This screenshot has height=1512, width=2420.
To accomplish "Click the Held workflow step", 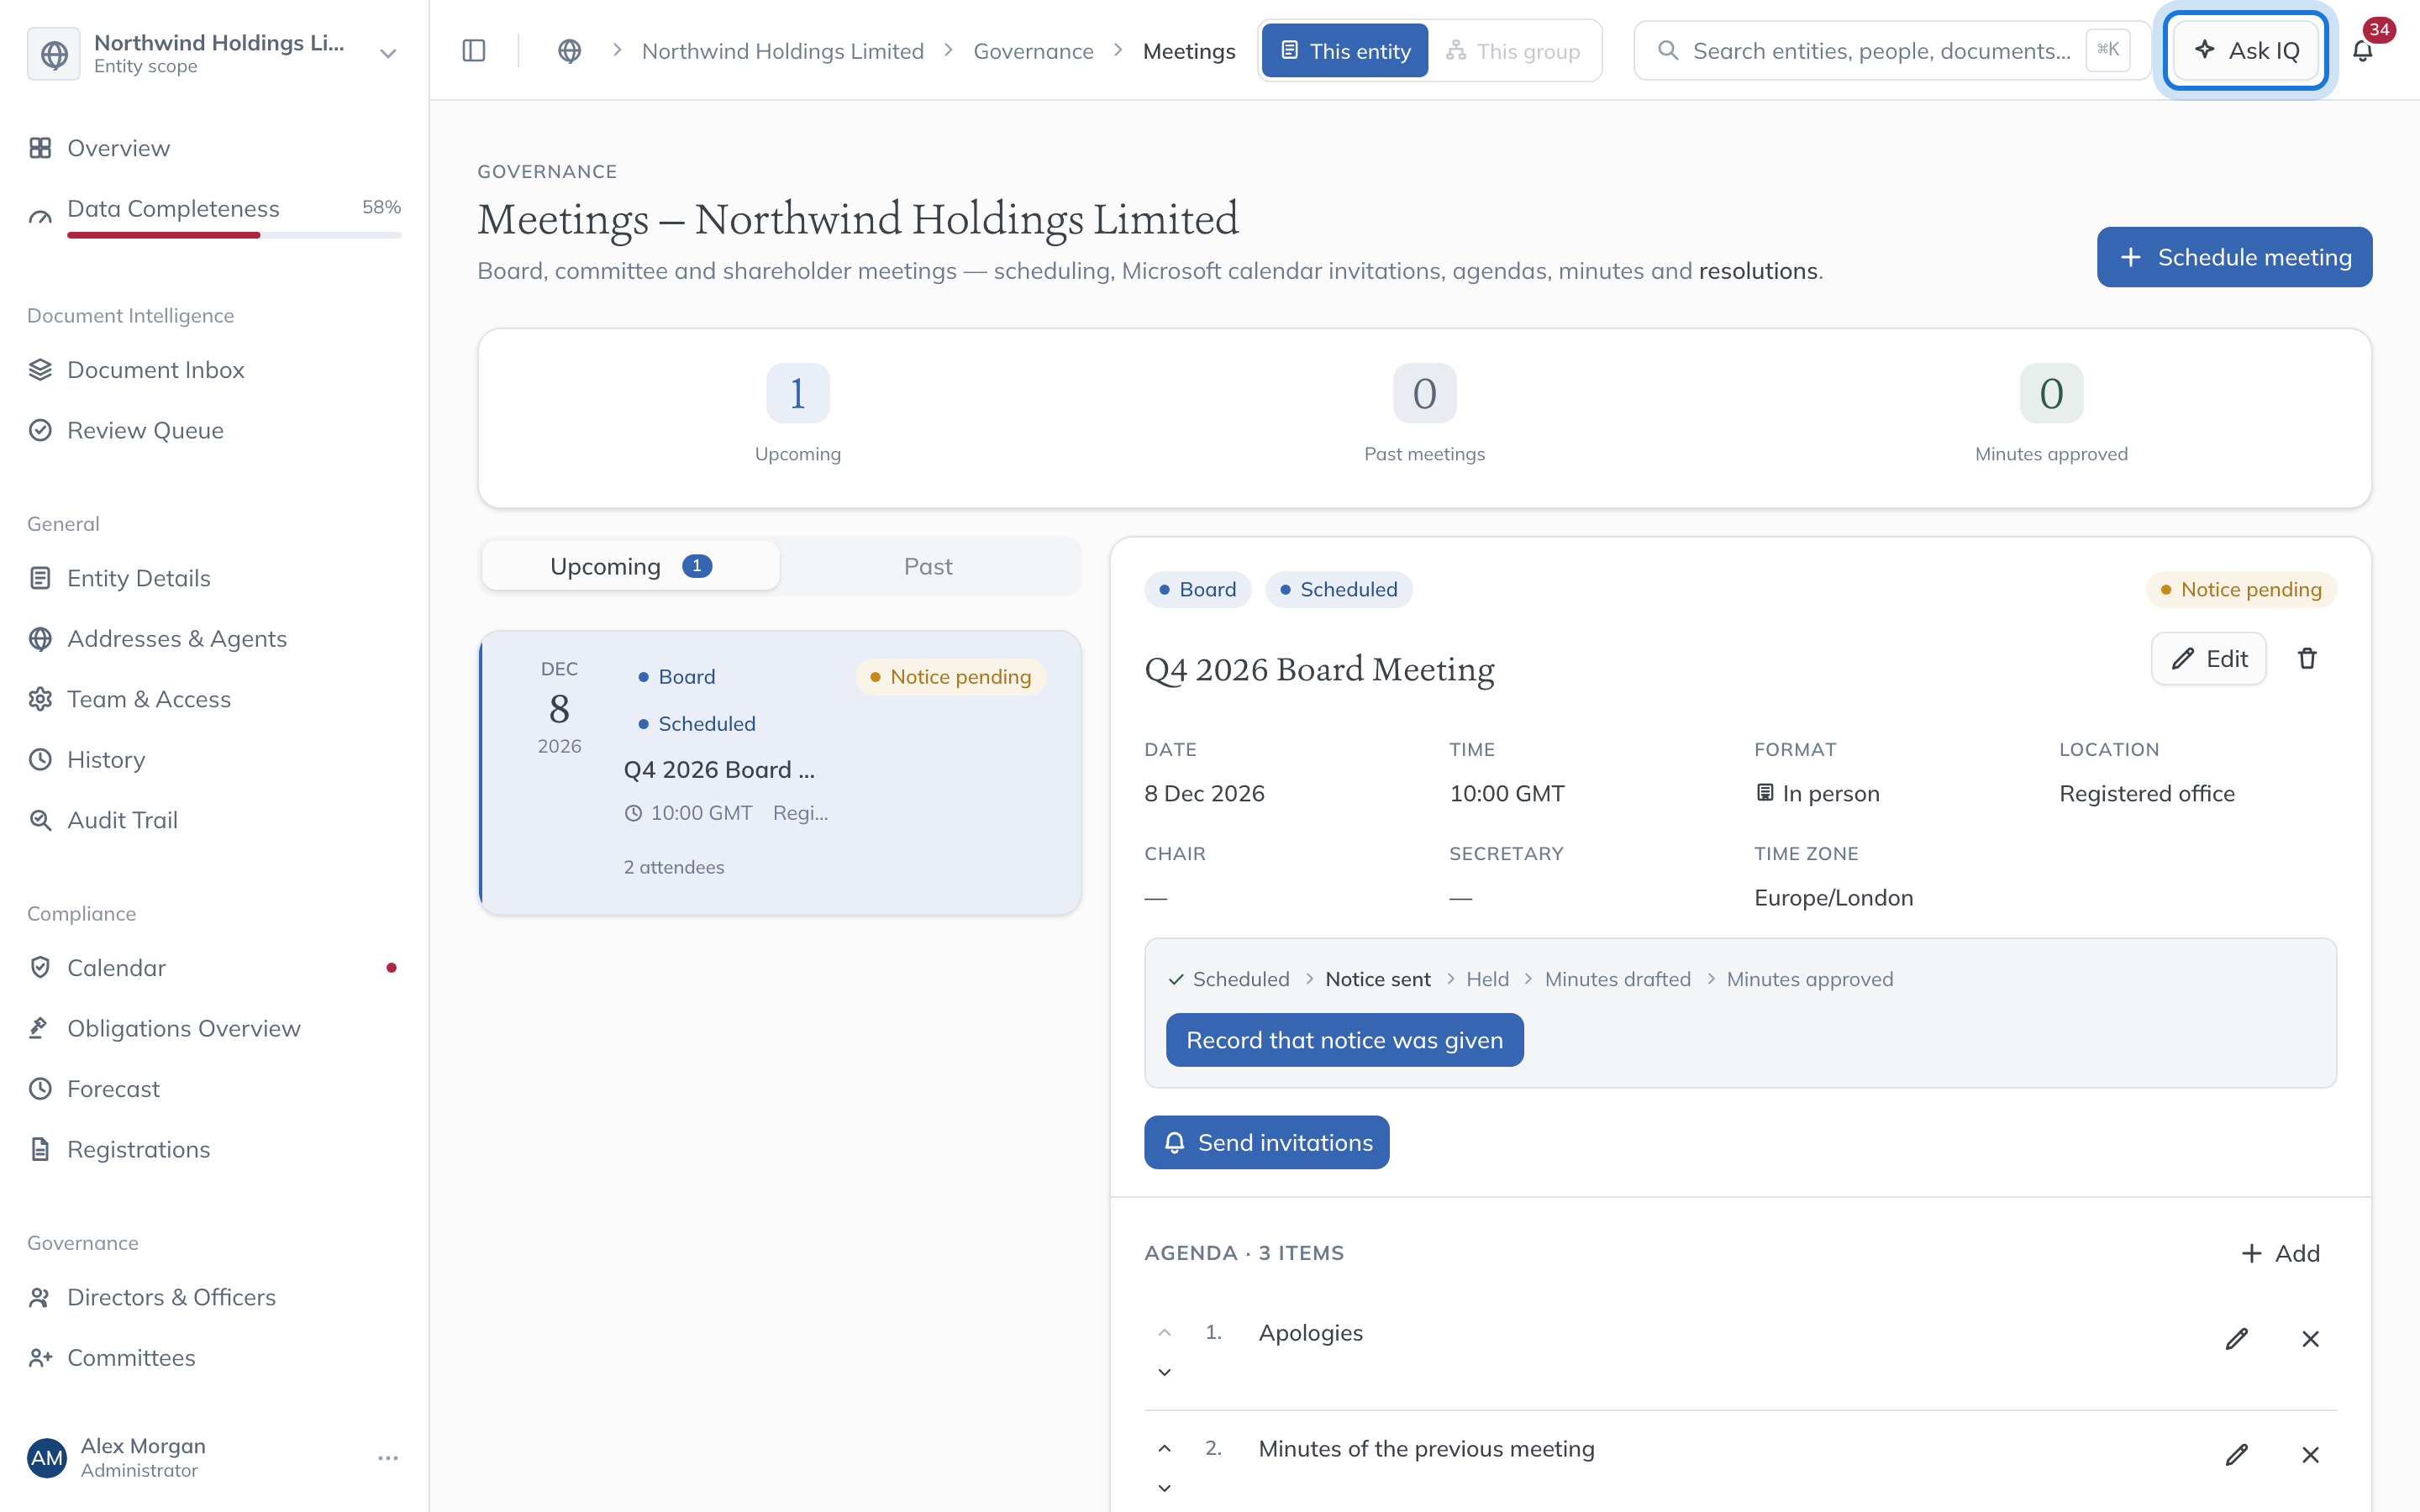I will pos(1487,979).
